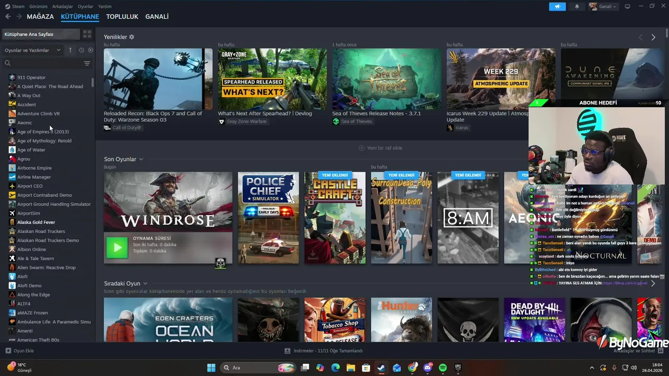
Task: Open the announcements megaphone button
Action: tap(557, 6)
